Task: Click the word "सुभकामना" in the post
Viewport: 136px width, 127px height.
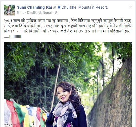Action: [x=60, y=21]
